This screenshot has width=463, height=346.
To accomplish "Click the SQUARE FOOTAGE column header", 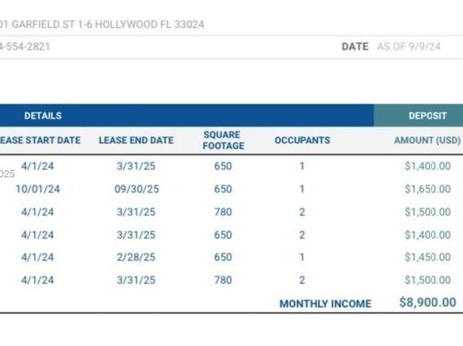I will pyautogui.click(x=224, y=140).
